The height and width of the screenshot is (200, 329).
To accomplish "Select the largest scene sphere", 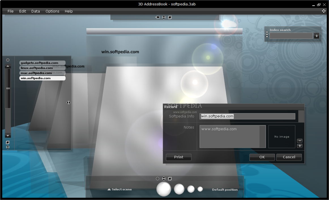I will point(164,189).
